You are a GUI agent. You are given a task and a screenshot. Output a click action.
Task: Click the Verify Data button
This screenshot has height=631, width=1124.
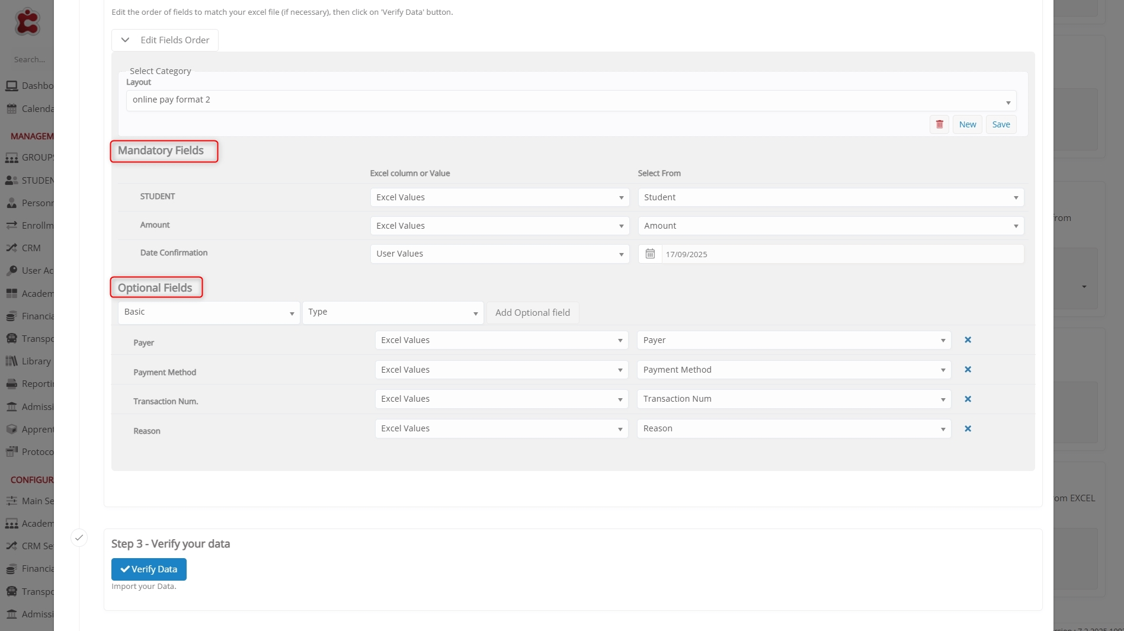(149, 569)
